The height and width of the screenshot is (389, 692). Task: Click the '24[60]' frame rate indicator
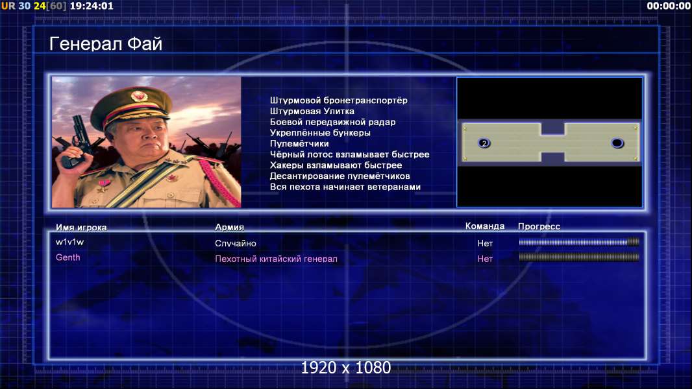[50, 6]
